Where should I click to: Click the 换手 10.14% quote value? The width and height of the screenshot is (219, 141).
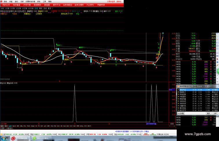[192, 54]
